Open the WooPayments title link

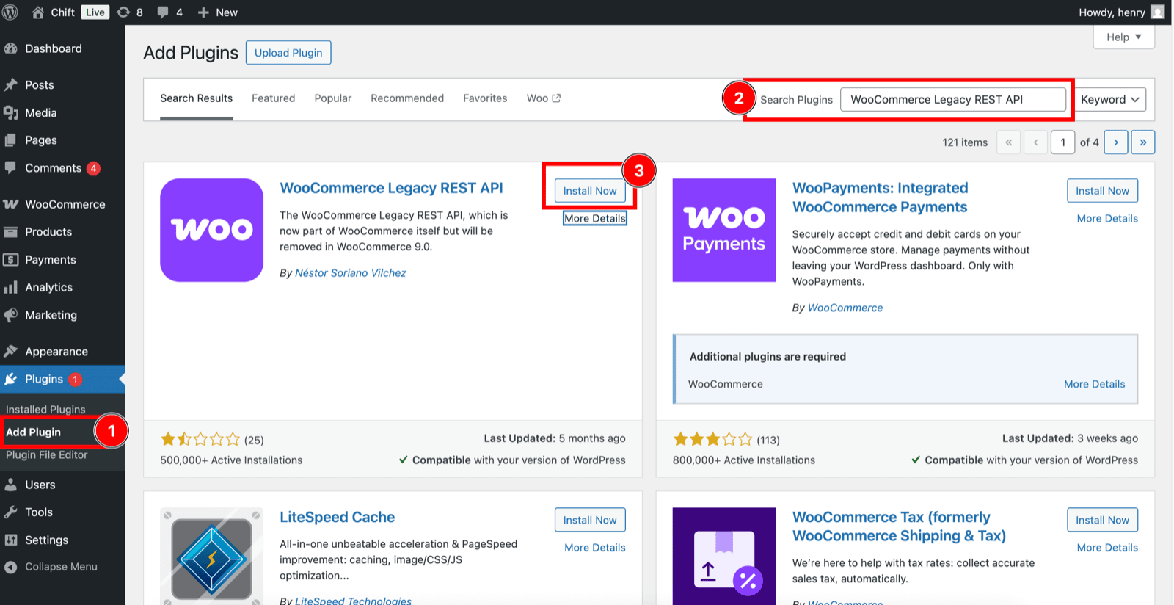click(x=880, y=198)
